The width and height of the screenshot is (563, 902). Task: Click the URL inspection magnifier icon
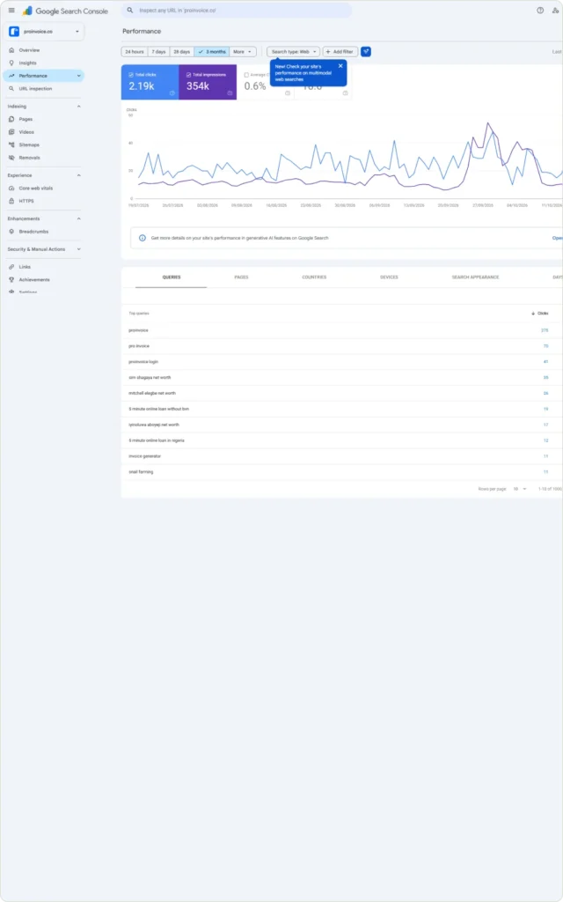click(x=11, y=89)
